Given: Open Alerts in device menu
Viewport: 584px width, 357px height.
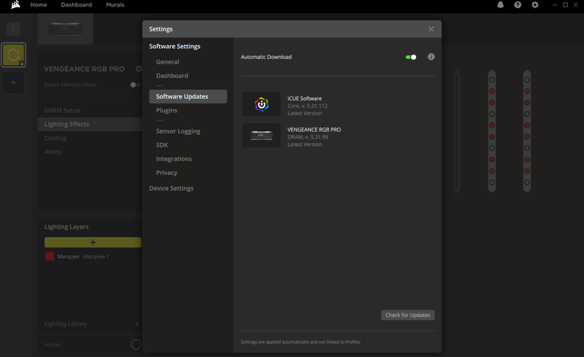Looking at the screenshot, I should tap(53, 152).
